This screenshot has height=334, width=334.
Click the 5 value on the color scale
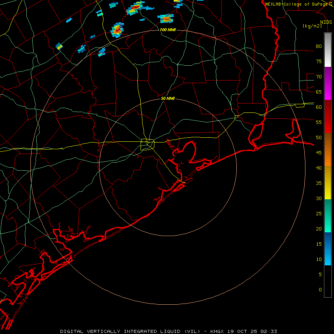pos(320,275)
